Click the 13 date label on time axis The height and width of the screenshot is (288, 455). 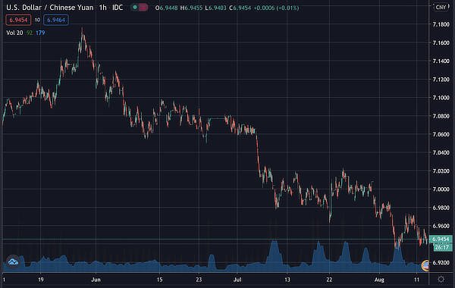tap(287, 280)
